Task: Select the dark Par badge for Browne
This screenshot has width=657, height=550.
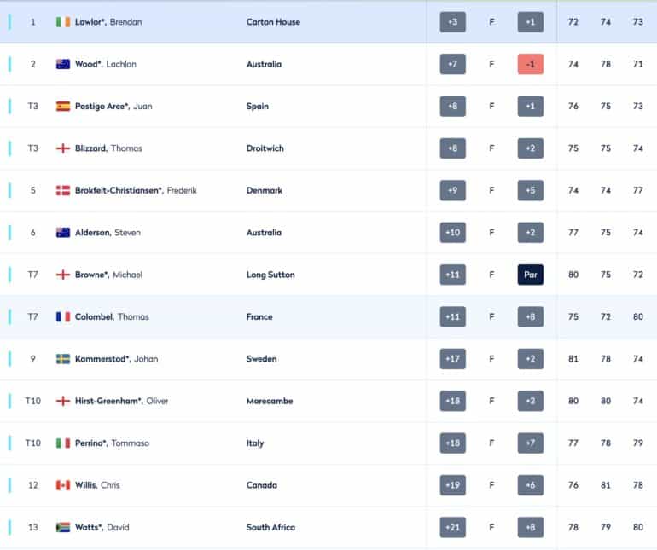Action: [531, 275]
